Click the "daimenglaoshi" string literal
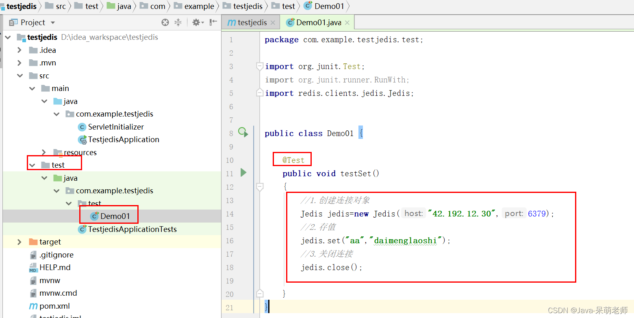Screen dimensions: 634x318 tap(405, 240)
